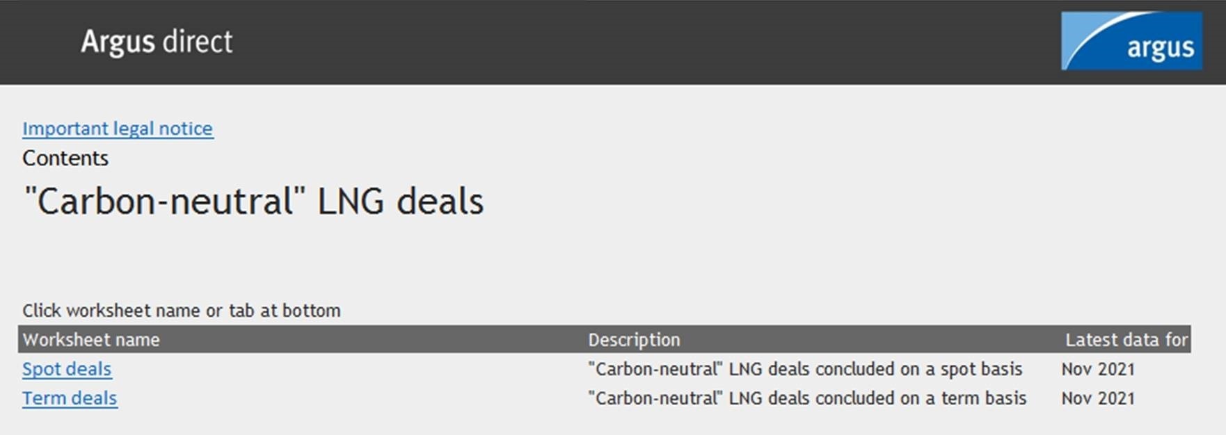
Task: Click the 'Click worksheet name' instruction text
Action: [x=182, y=311]
